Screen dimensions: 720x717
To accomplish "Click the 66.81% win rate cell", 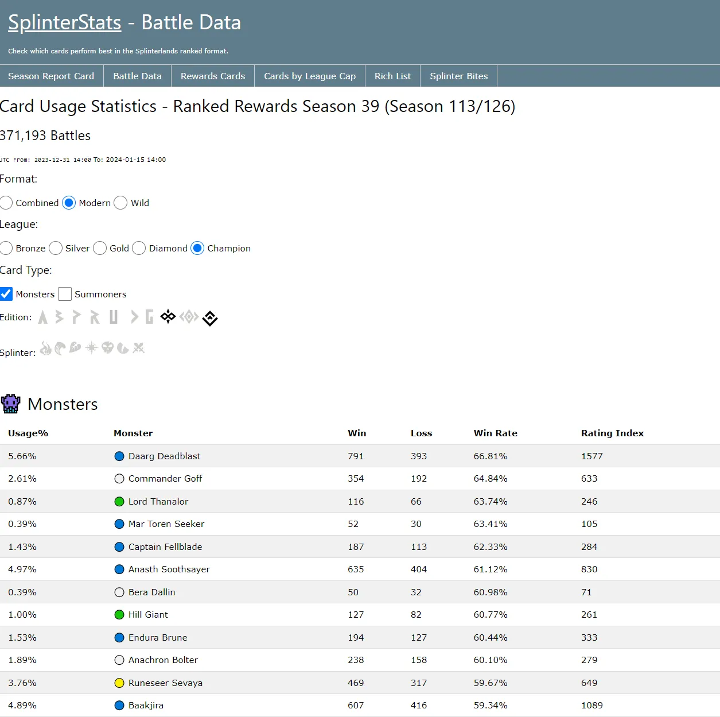I will coord(491,456).
